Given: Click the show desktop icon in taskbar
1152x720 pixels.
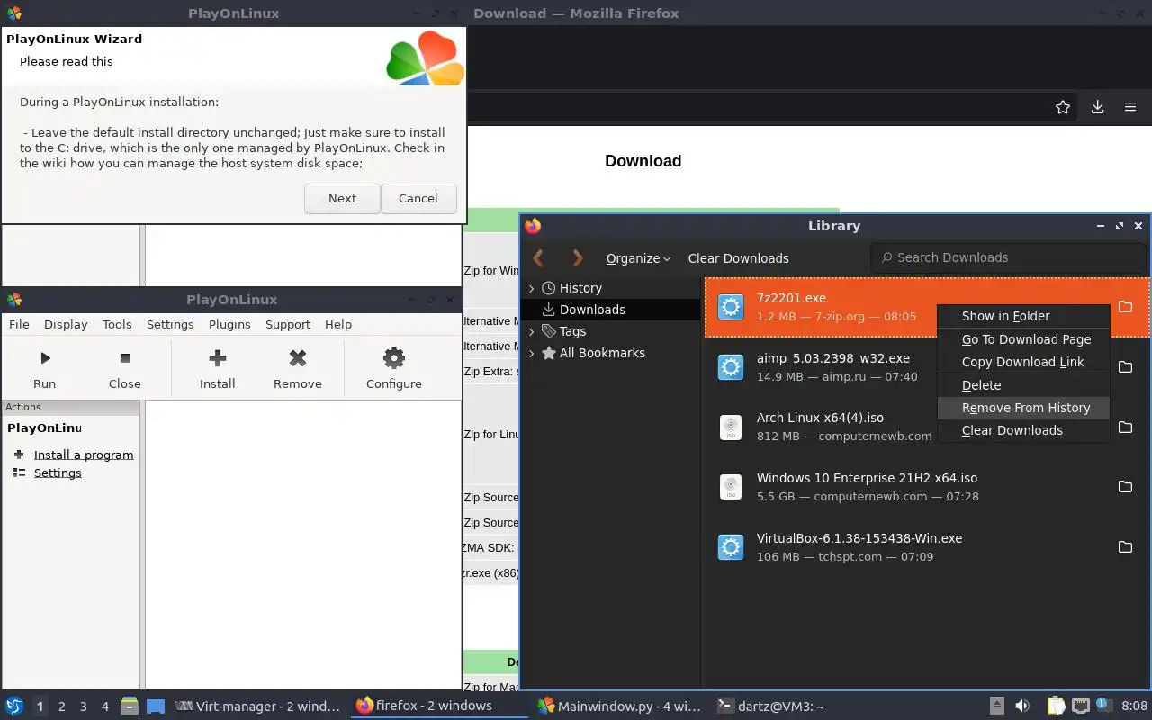Looking at the screenshot, I should pos(156,706).
